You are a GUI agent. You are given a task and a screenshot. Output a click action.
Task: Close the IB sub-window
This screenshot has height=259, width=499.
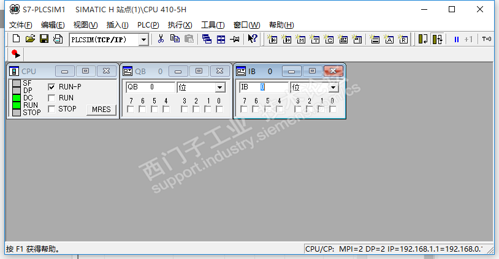pos(333,71)
